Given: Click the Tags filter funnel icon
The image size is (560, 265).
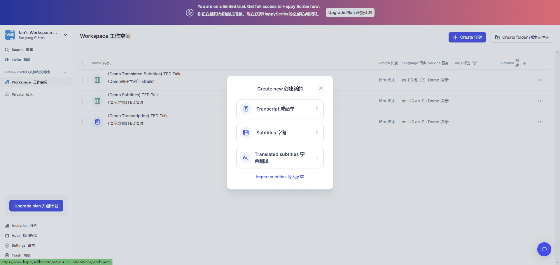Looking at the screenshot, I should coord(475,63).
